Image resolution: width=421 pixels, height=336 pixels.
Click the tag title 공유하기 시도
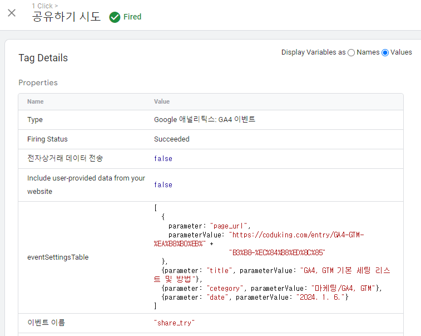pyautogui.click(x=66, y=17)
